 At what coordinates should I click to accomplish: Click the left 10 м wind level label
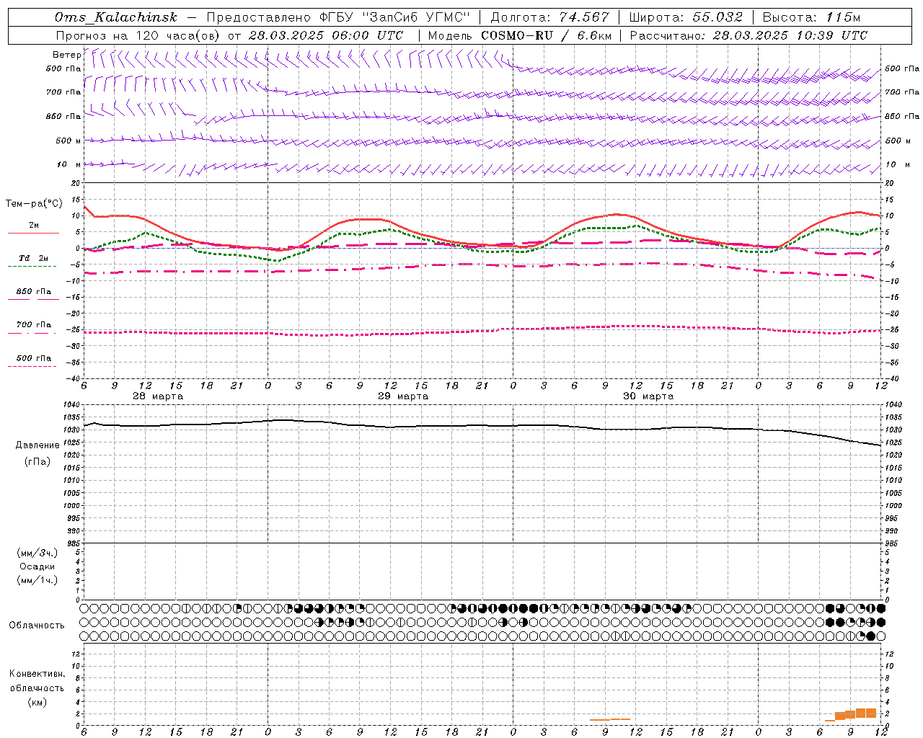click(69, 164)
